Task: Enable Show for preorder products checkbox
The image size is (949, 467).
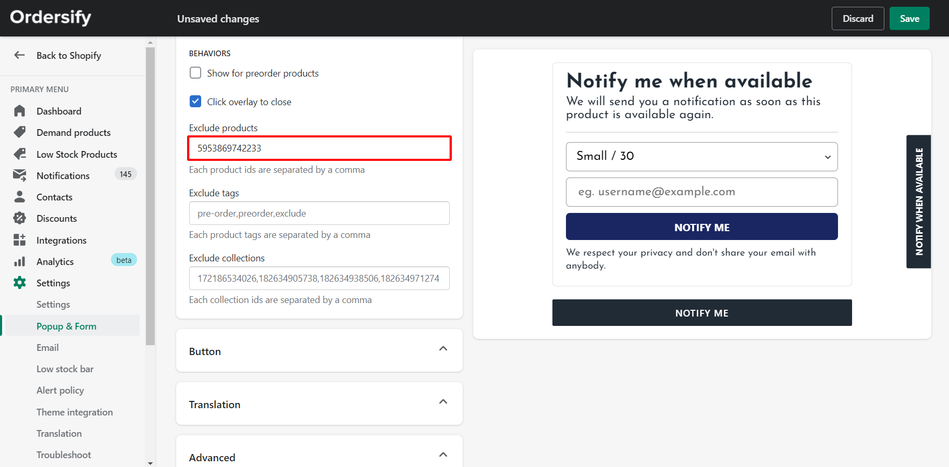Action: tap(195, 73)
